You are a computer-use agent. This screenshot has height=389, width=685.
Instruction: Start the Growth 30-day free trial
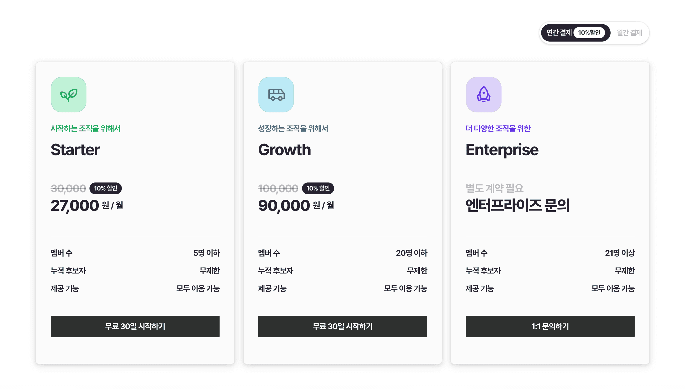[x=342, y=326]
